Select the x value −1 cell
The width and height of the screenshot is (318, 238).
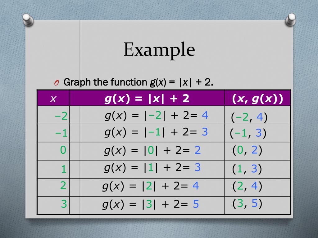53,133
